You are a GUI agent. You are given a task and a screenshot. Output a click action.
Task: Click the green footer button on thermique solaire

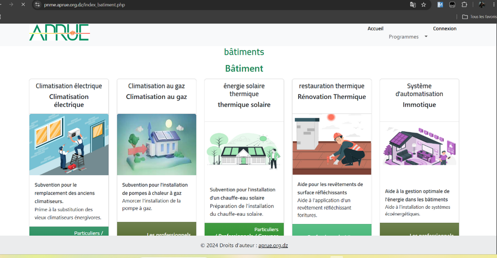coord(244,230)
